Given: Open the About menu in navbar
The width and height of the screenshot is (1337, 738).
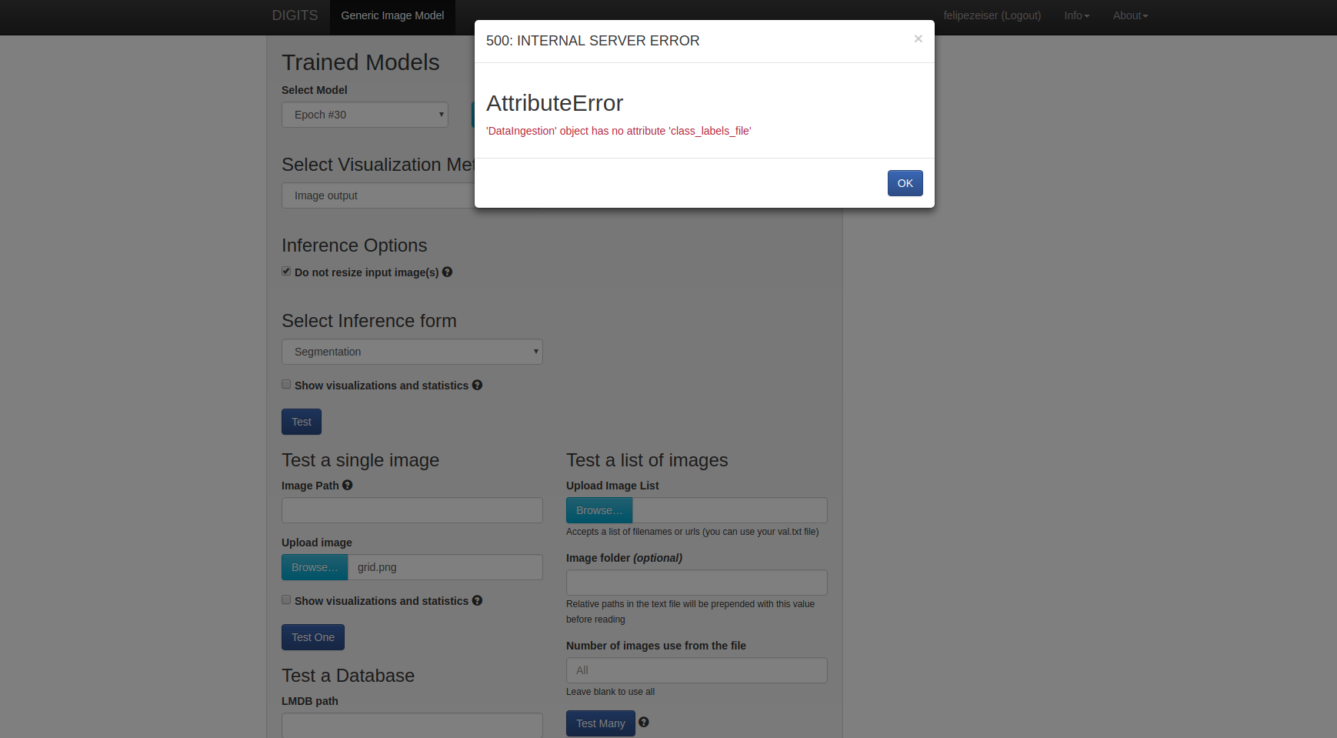Looking at the screenshot, I should click(1130, 15).
